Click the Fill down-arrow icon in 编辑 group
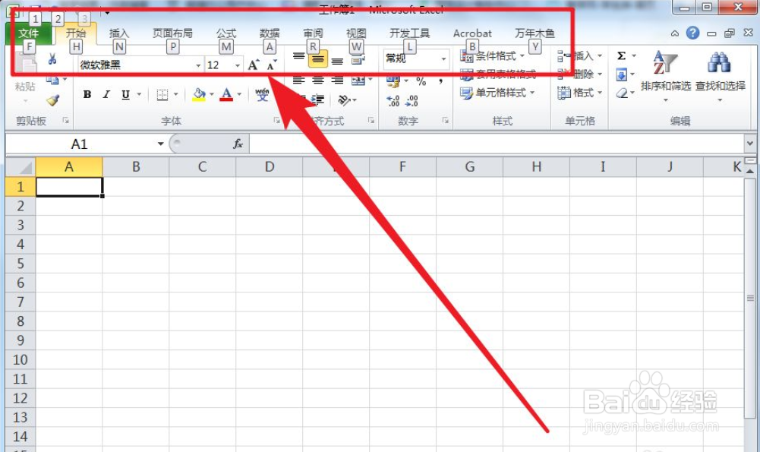 (x=621, y=74)
